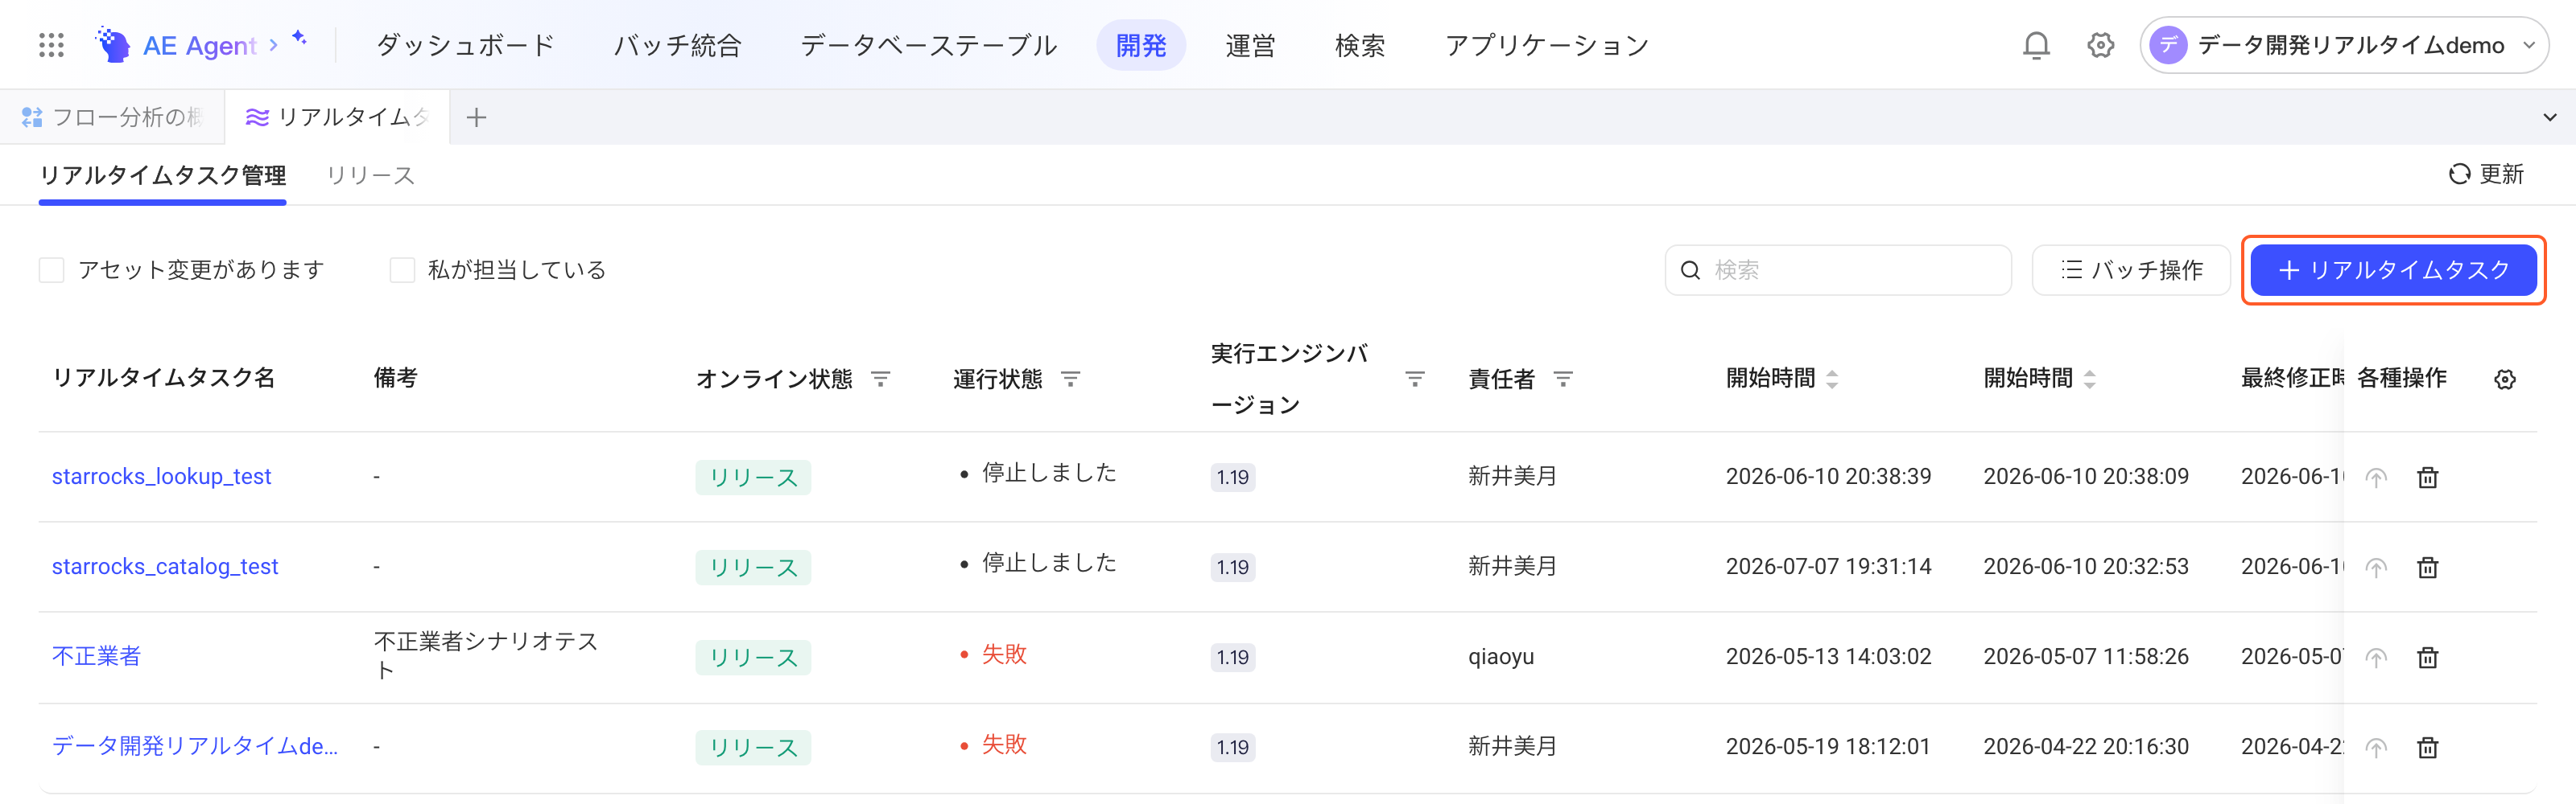This screenshot has height=804, width=2576.
Task: Click the publish arrow for 不正業者 row
Action: pos(2376,657)
